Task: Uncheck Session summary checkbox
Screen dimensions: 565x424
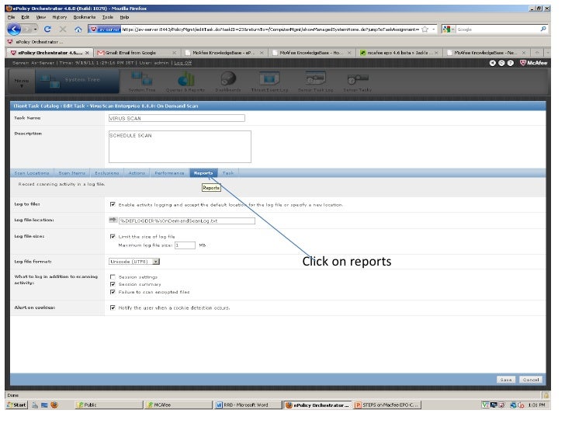Action: pos(113,284)
